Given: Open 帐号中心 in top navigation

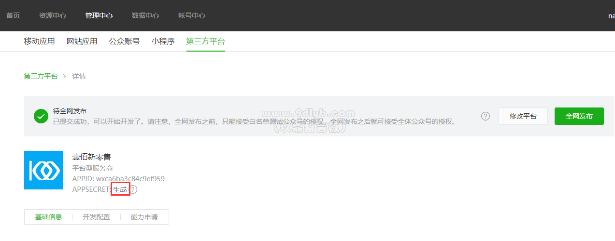Looking at the screenshot, I should pyautogui.click(x=192, y=15).
